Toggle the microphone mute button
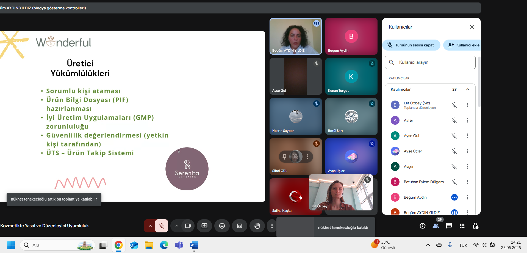 pos(162,226)
